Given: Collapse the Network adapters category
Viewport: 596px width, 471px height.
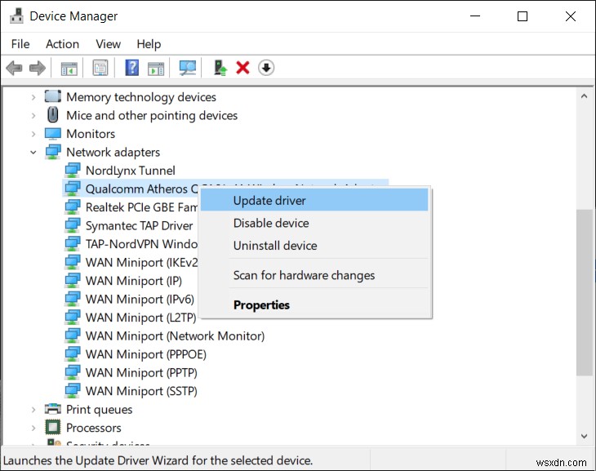Looking at the screenshot, I should pyautogui.click(x=33, y=152).
